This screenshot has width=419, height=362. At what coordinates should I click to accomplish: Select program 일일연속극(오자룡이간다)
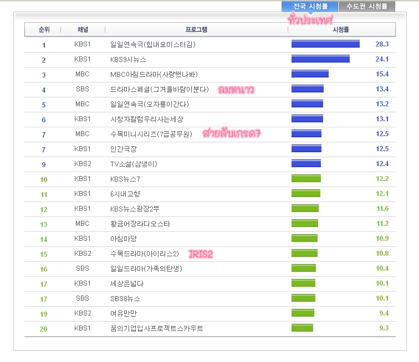[150, 104]
